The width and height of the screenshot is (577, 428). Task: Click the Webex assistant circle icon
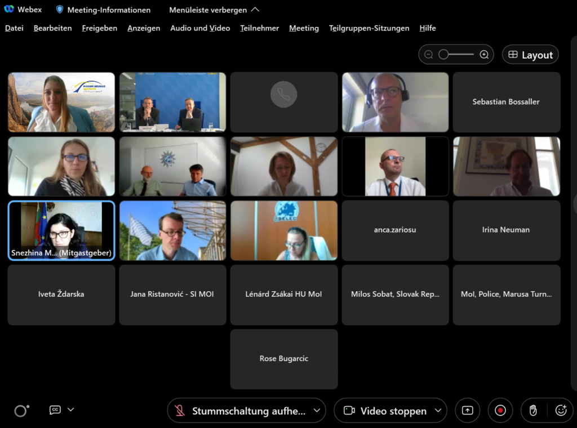[21, 411]
